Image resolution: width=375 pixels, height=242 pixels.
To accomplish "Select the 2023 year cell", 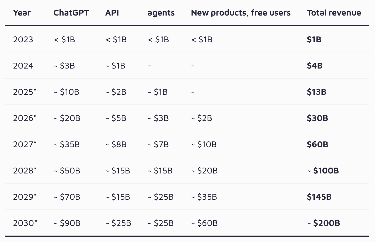I will pos(23,40).
